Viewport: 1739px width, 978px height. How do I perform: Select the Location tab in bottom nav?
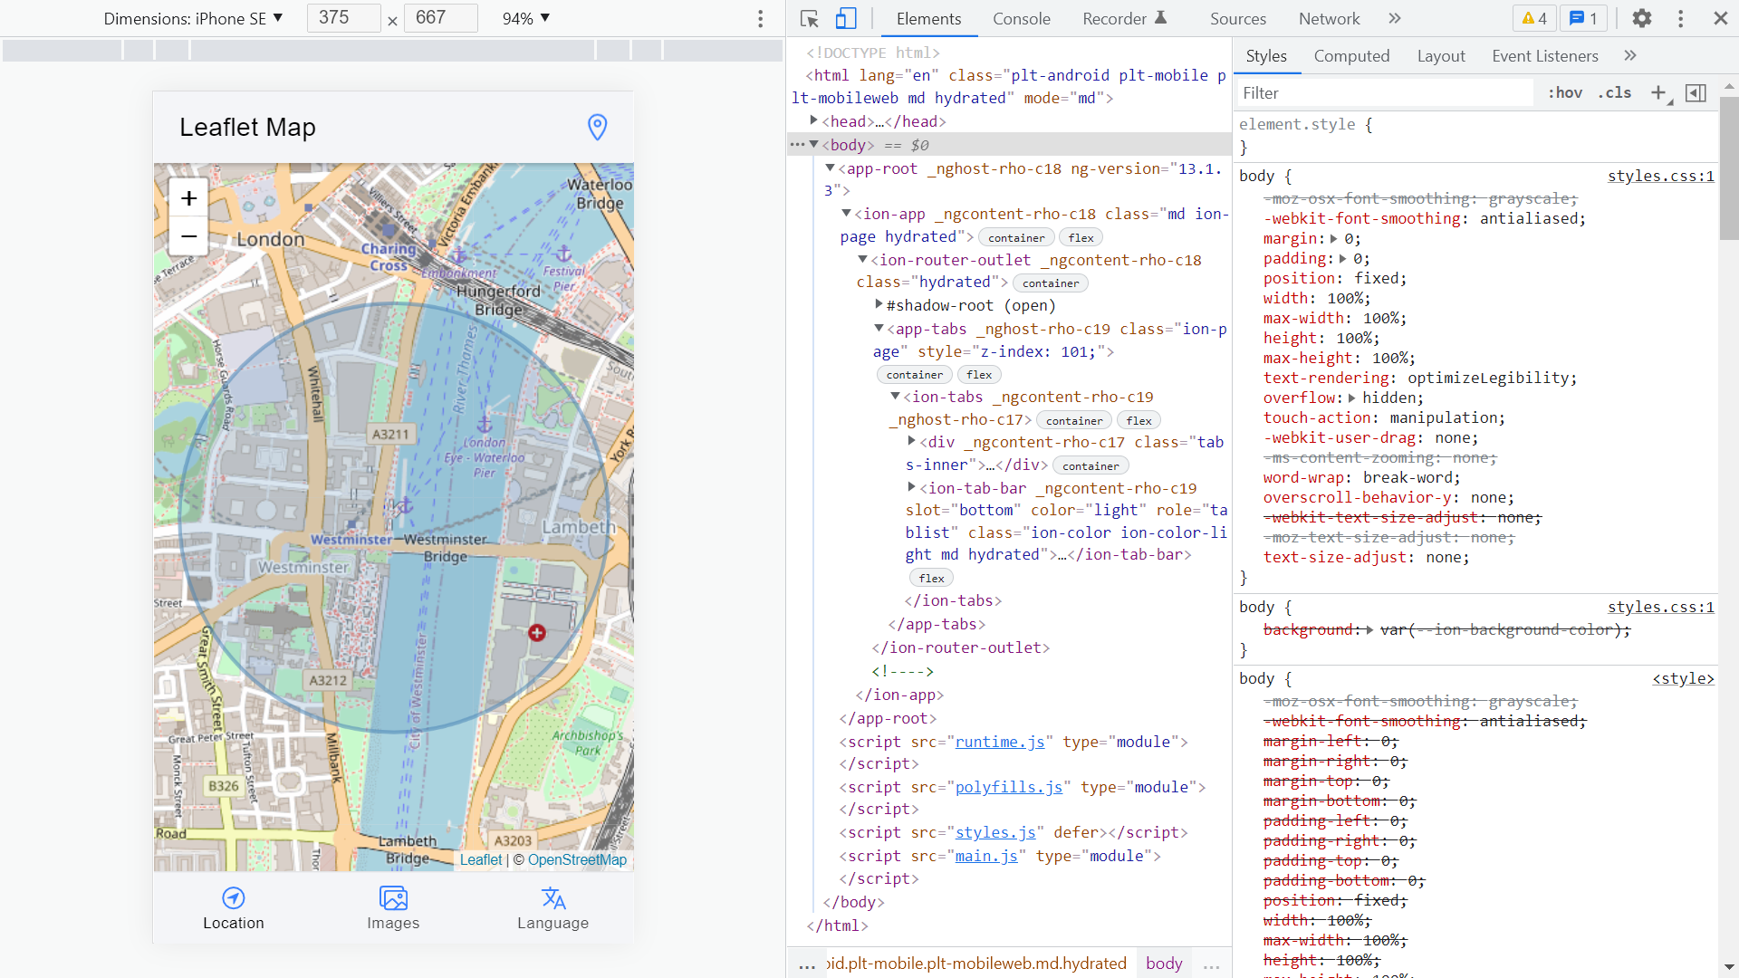233,907
